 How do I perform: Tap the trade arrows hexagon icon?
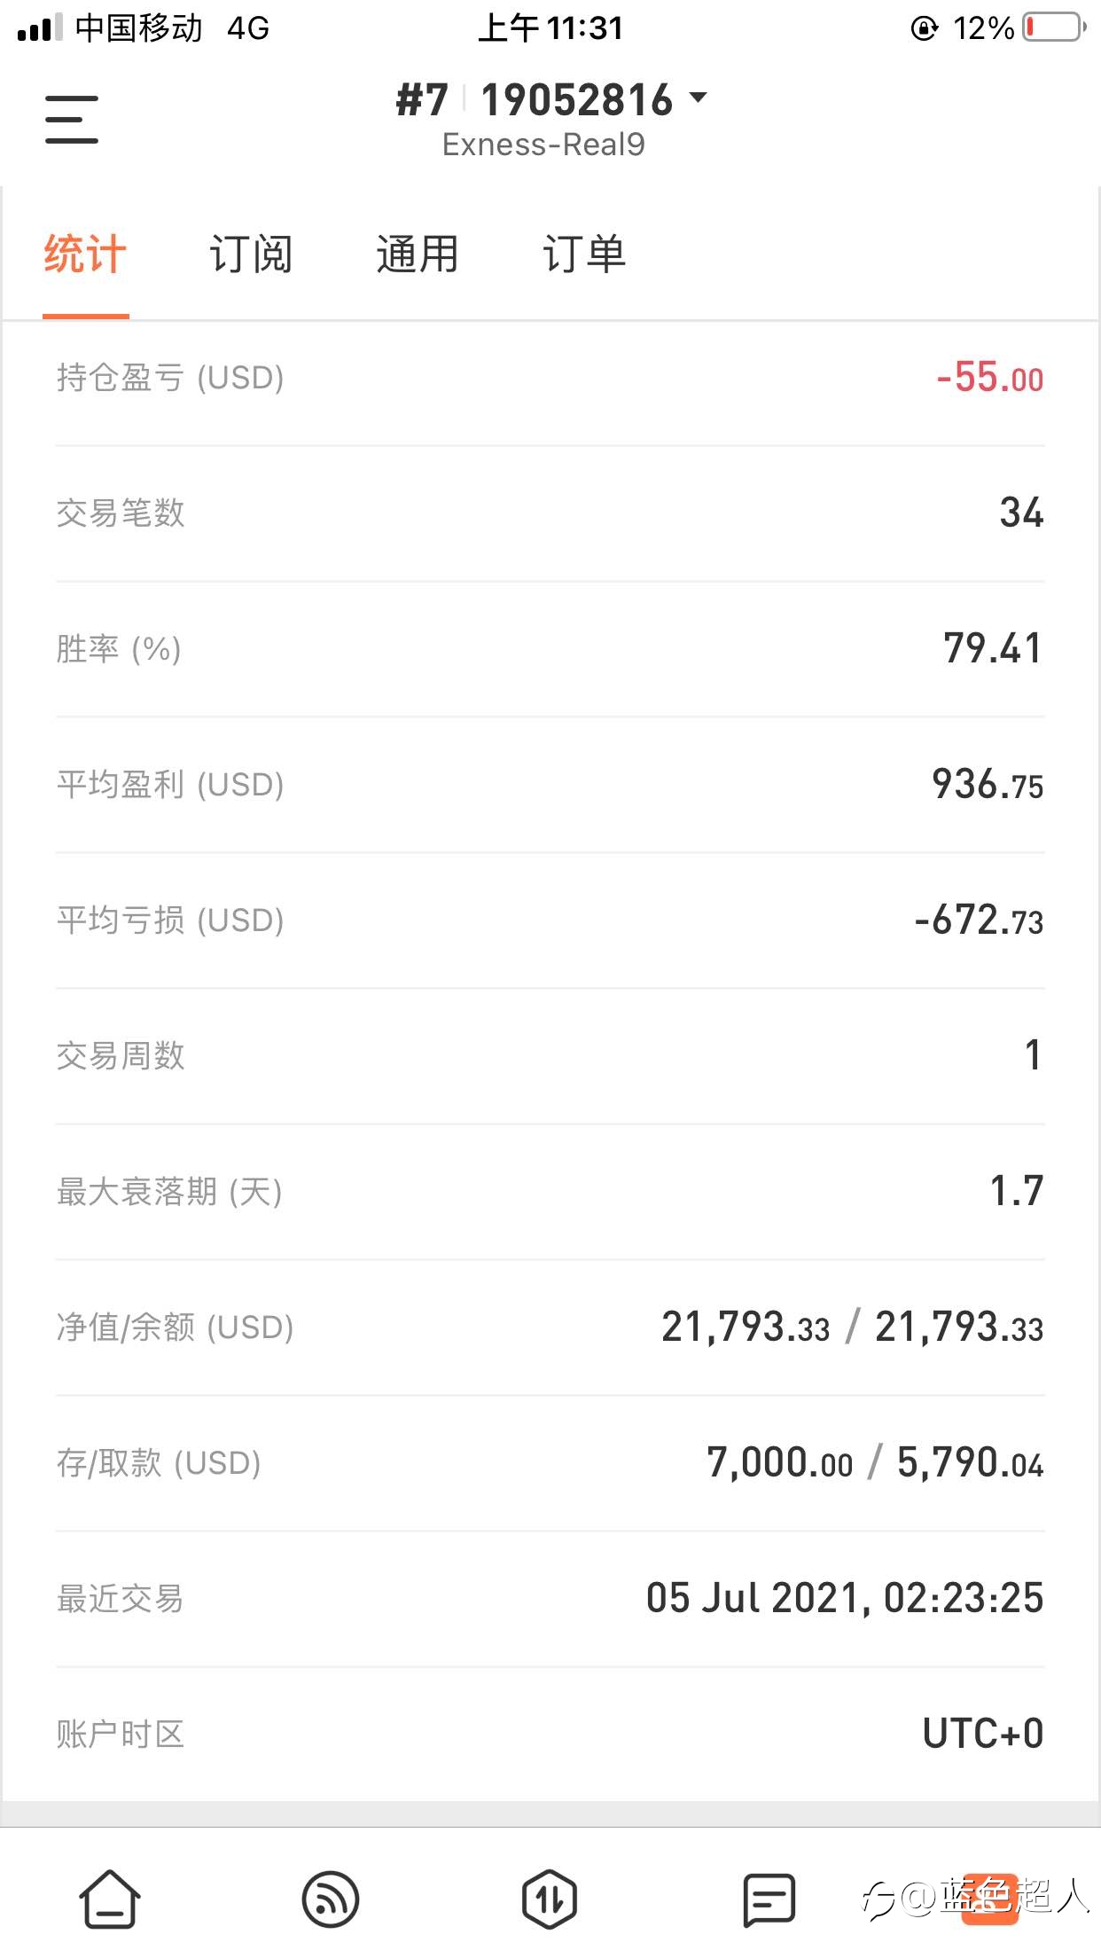coord(550,1899)
